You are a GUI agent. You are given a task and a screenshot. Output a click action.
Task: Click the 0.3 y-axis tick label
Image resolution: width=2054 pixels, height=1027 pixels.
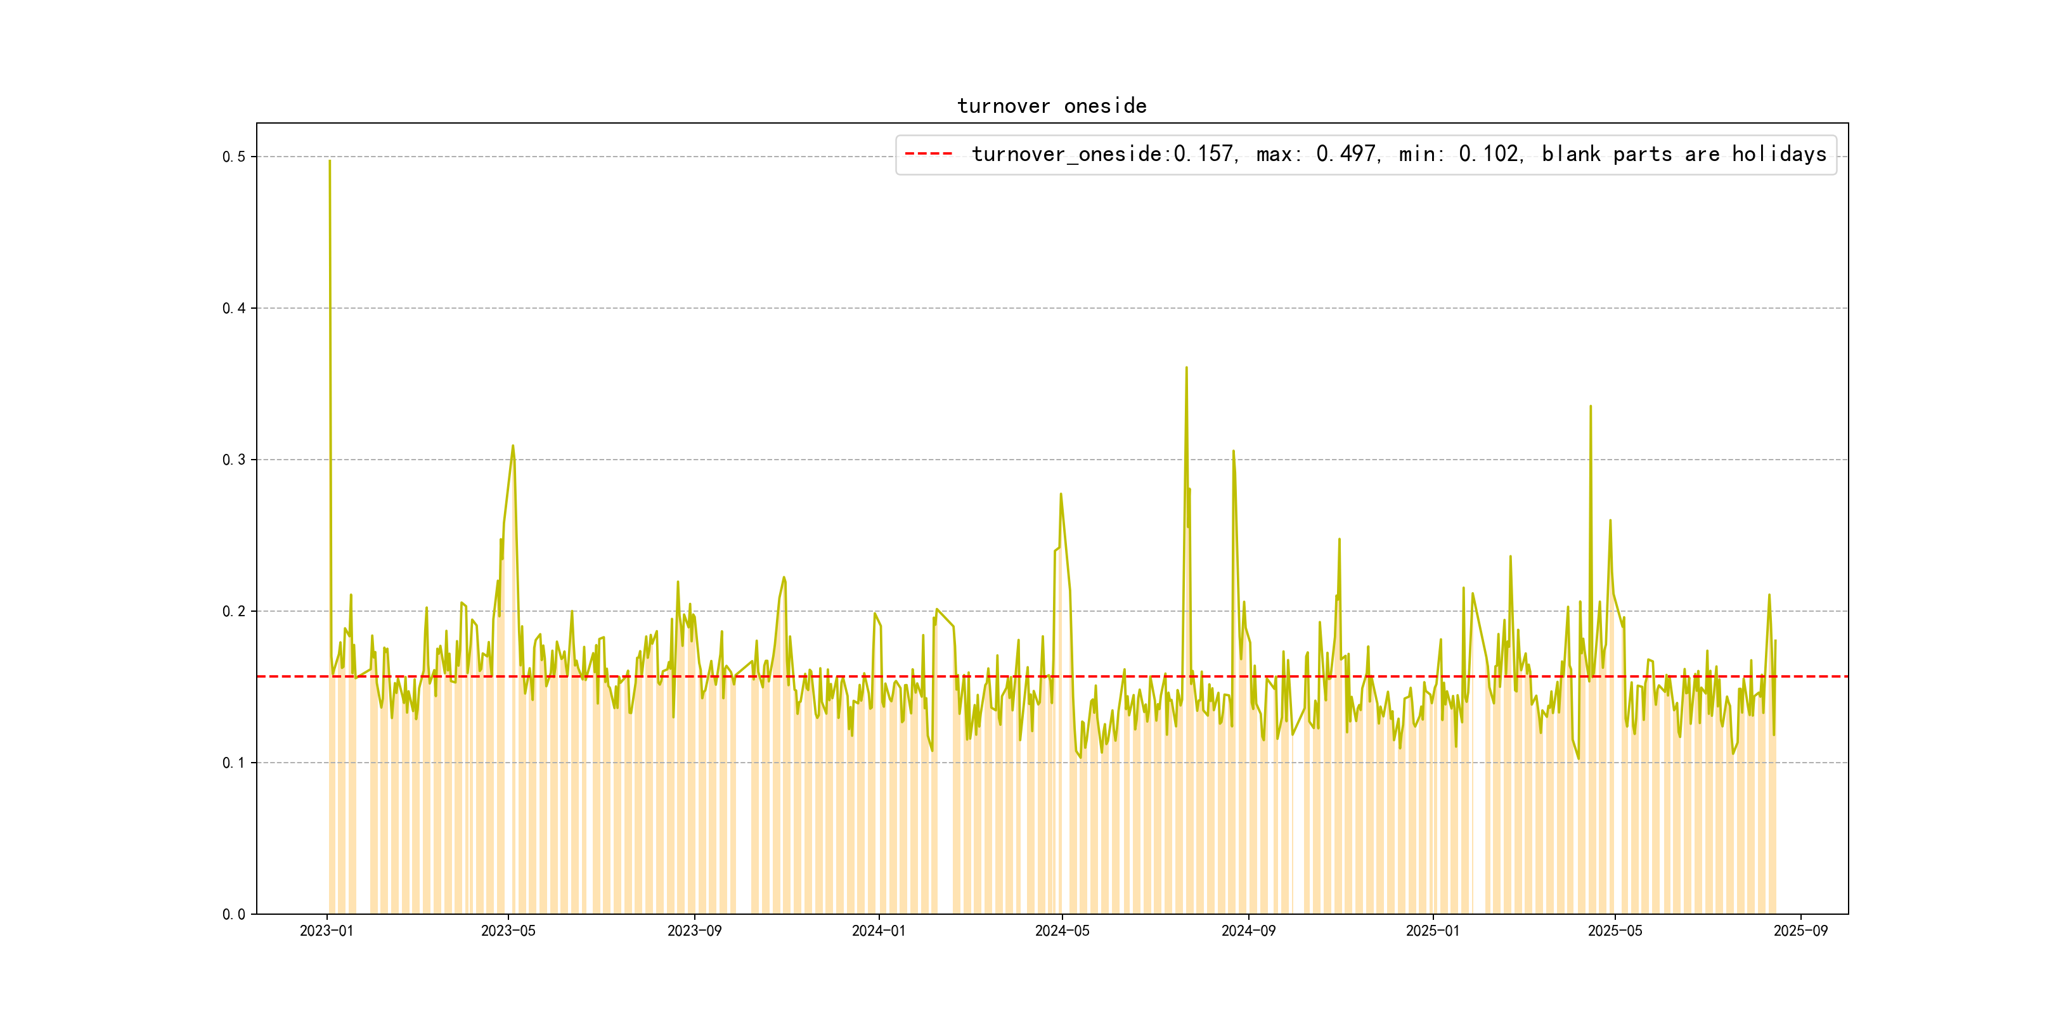pos(234,460)
